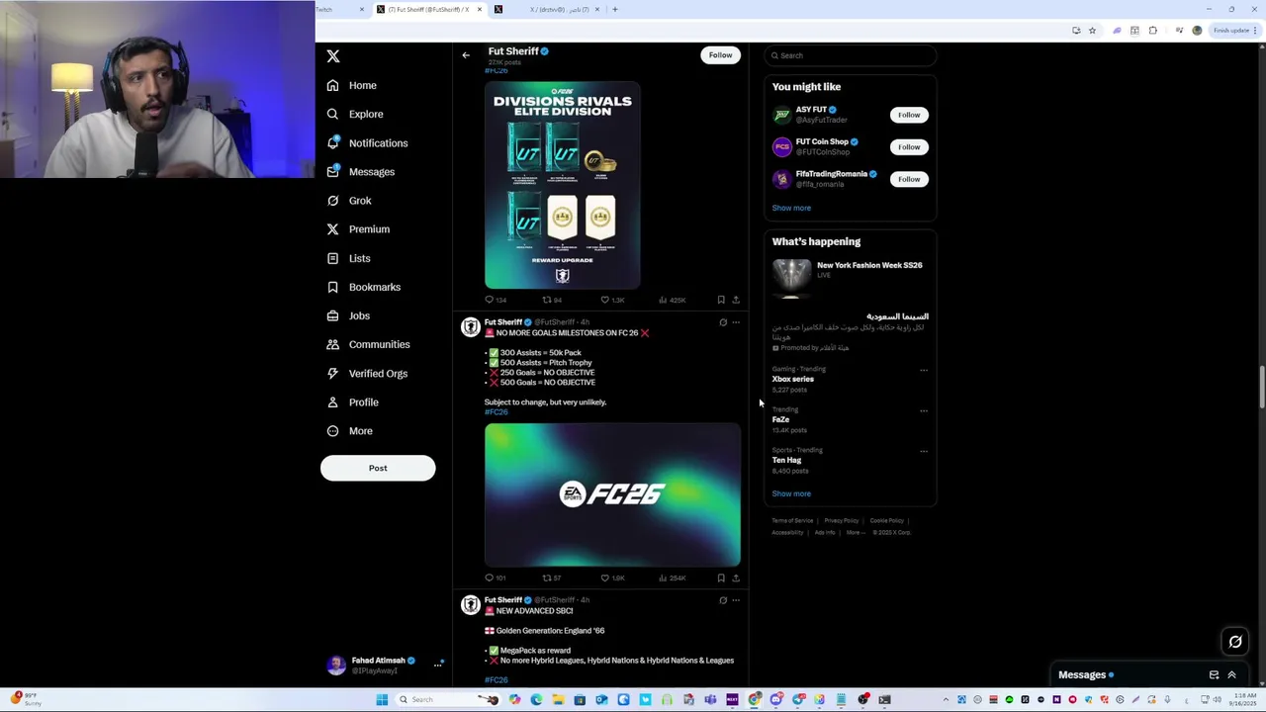This screenshot has height=712, width=1266.
Task: Share the Divisions Rivals post
Action: coord(736,300)
